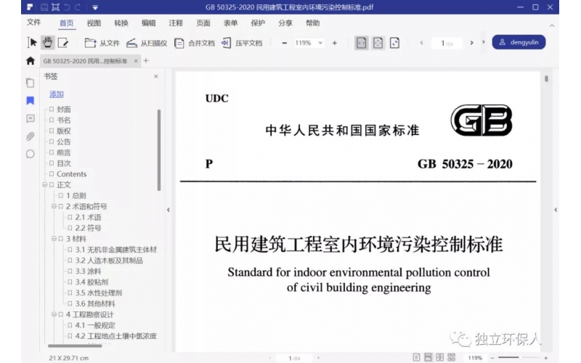The width and height of the screenshot is (581, 363).
Task: Go to the home tab icon
Action: [30, 61]
